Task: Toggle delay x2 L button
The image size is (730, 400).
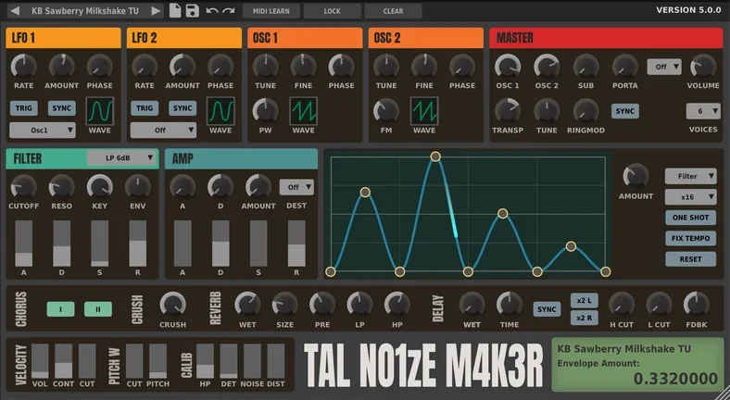Action: 585,301
